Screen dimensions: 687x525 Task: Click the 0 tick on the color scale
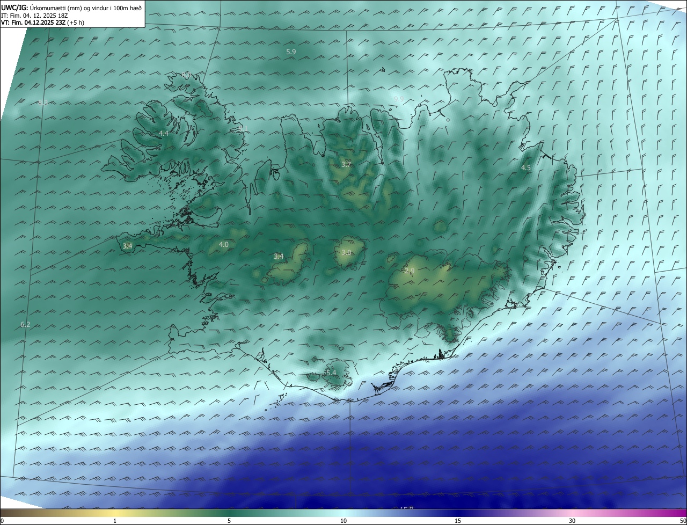[x=2, y=521]
